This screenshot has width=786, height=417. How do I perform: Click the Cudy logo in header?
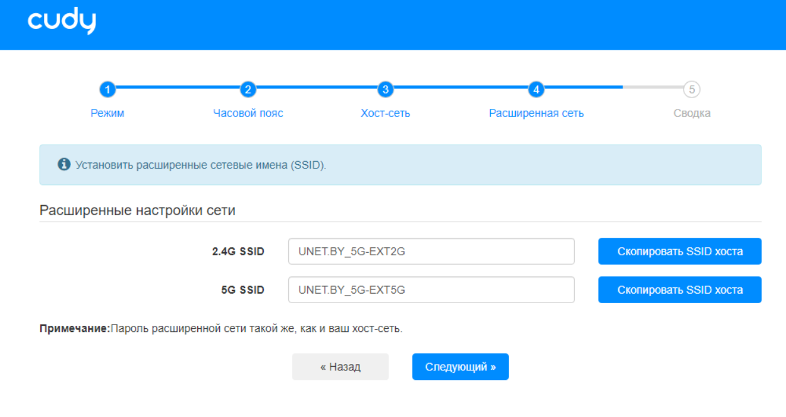pyautogui.click(x=62, y=21)
